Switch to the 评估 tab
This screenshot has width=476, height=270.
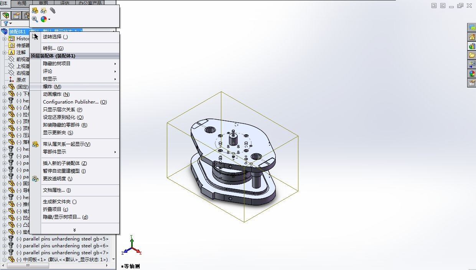(x=65, y=3)
